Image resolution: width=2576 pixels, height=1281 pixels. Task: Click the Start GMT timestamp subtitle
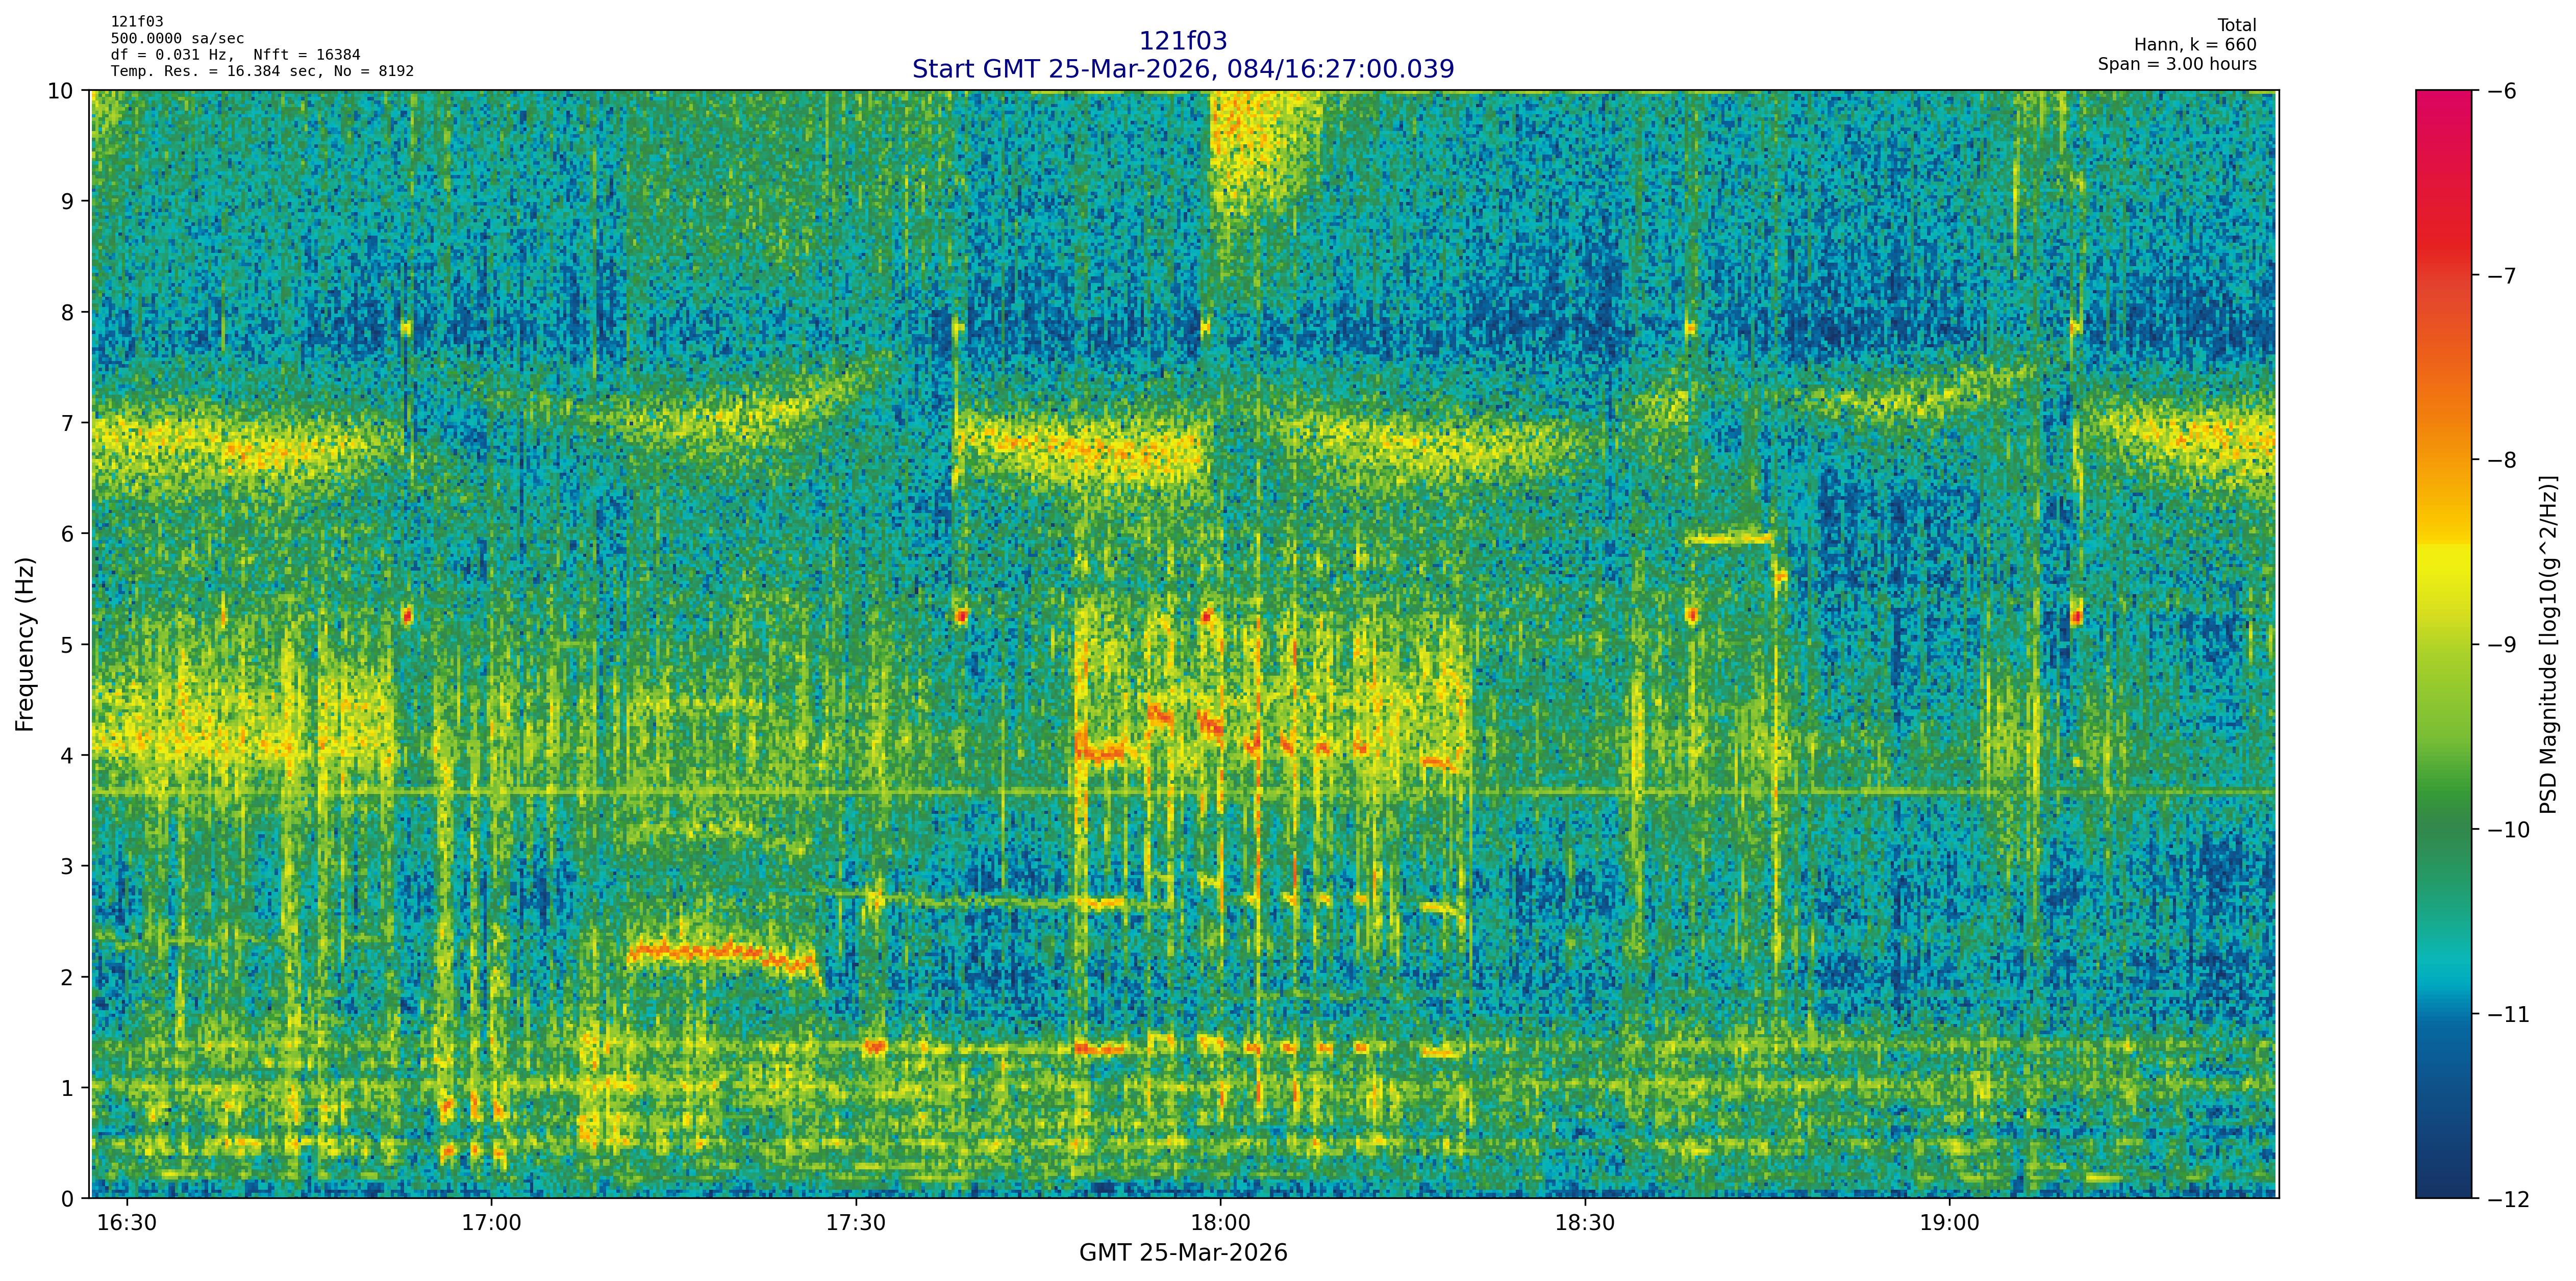pos(1183,69)
